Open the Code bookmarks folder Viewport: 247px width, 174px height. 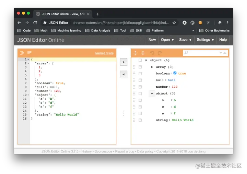24,30
